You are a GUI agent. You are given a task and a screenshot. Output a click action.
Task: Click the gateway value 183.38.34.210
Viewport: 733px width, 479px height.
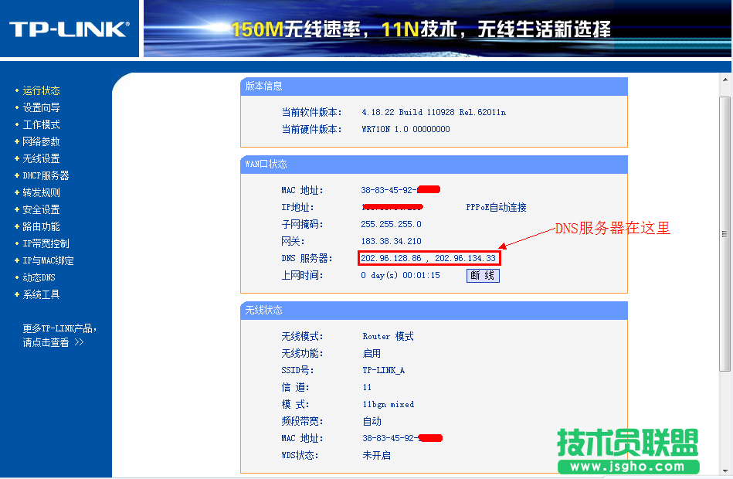click(391, 241)
